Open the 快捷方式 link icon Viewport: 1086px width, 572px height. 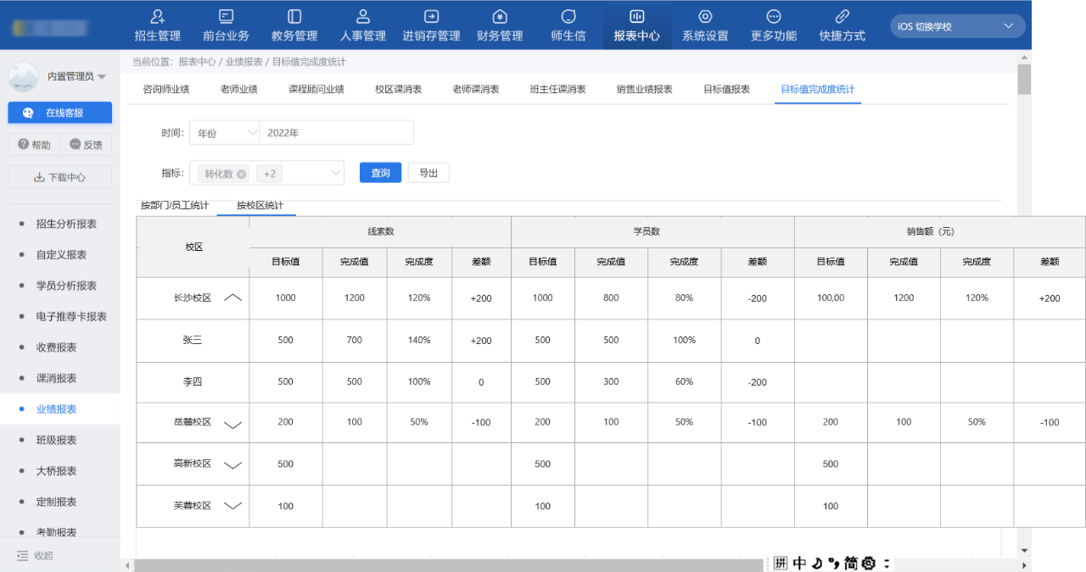coord(842,16)
